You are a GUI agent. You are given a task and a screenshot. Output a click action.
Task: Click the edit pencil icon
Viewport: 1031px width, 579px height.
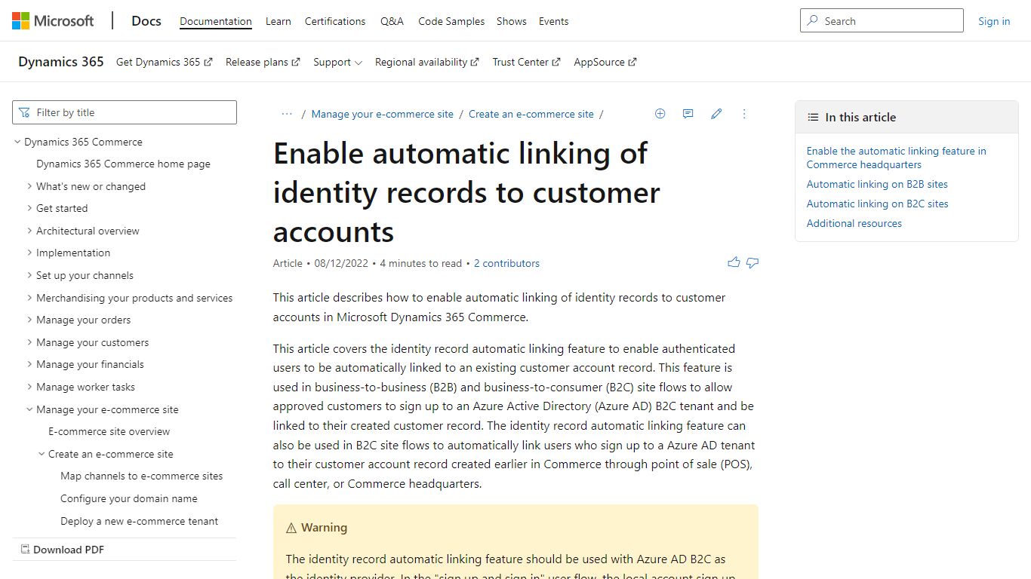coord(716,114)
